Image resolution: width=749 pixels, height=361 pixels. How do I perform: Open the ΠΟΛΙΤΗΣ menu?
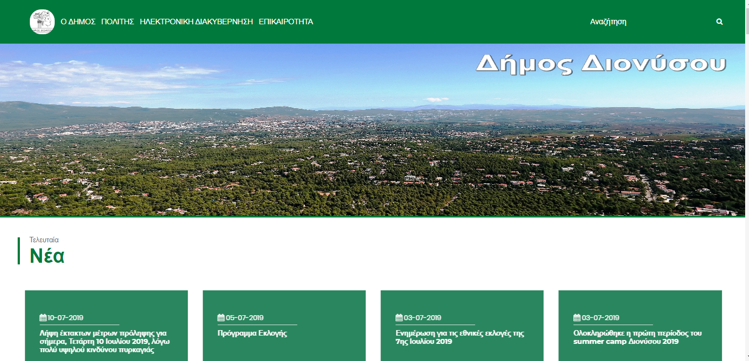[x=118, y=22]
